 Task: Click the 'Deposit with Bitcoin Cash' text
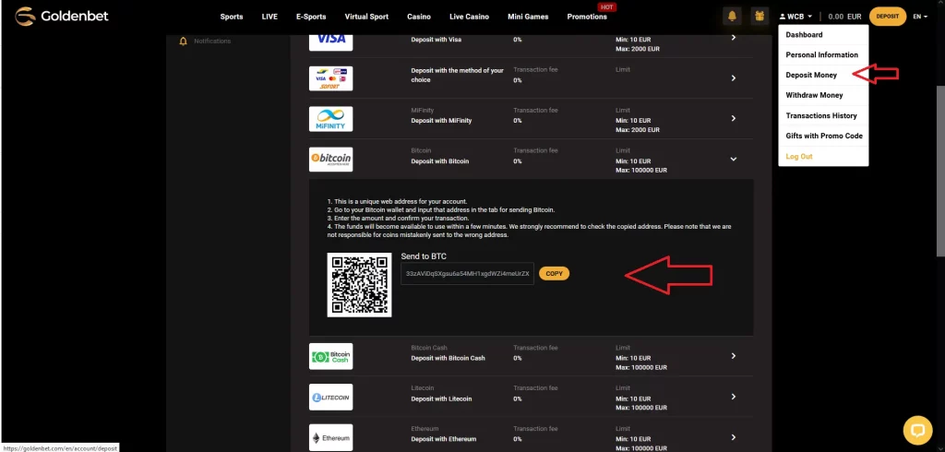click(x=448, y=358)
